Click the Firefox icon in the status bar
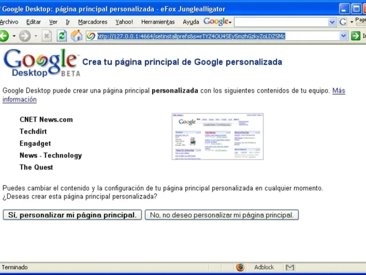 point(240,267)
